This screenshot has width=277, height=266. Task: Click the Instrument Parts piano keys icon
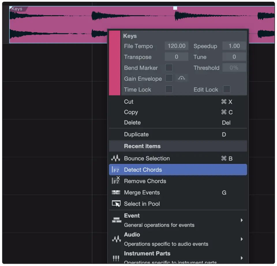coord(116,258)
